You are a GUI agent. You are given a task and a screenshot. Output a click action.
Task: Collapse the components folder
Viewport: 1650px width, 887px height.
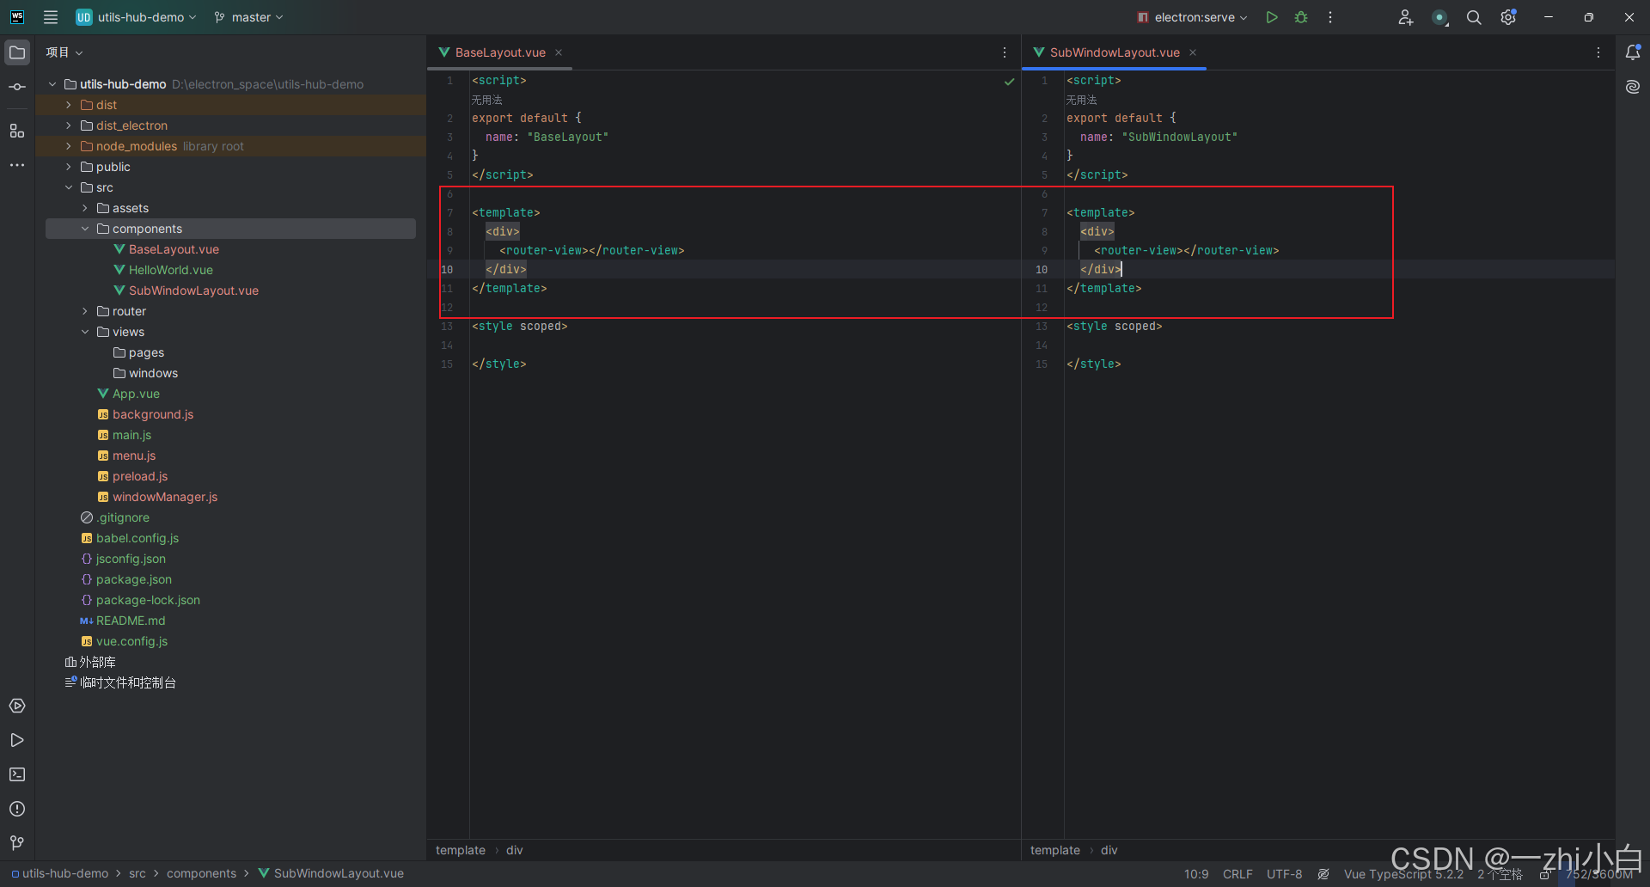click(85, 229)
